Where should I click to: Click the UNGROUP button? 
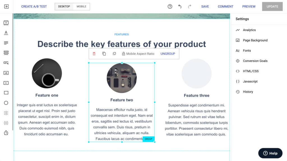(168, 54)
